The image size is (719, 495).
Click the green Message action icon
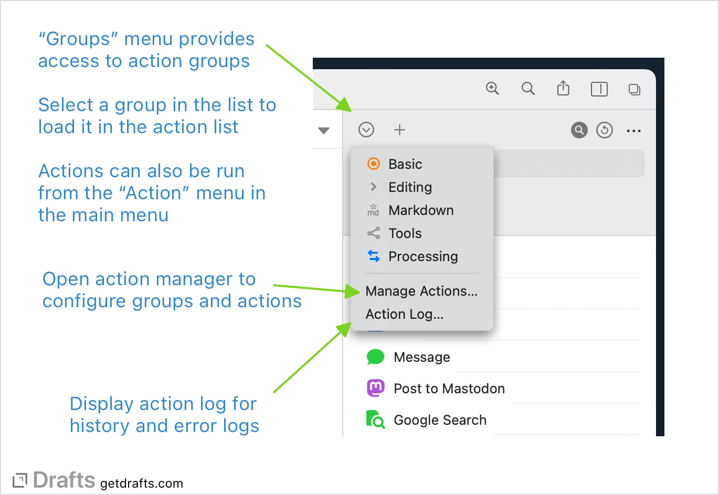375,357
